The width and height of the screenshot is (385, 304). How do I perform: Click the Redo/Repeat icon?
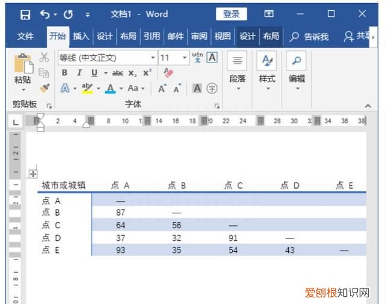coord(68,14)
